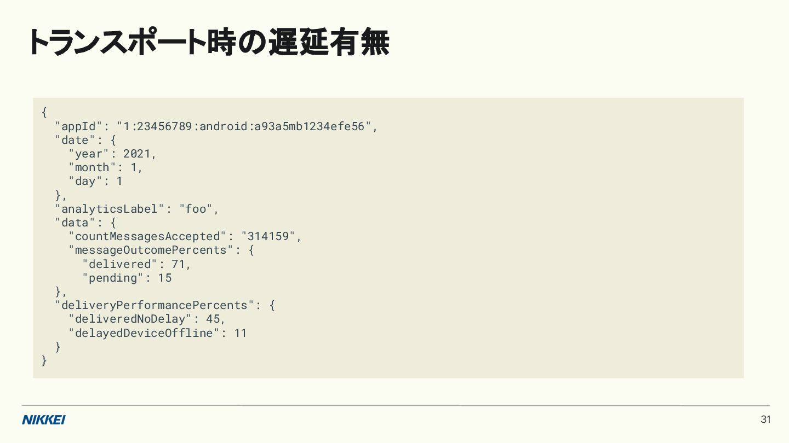Click the "day": 1 line

click(95, 181)
